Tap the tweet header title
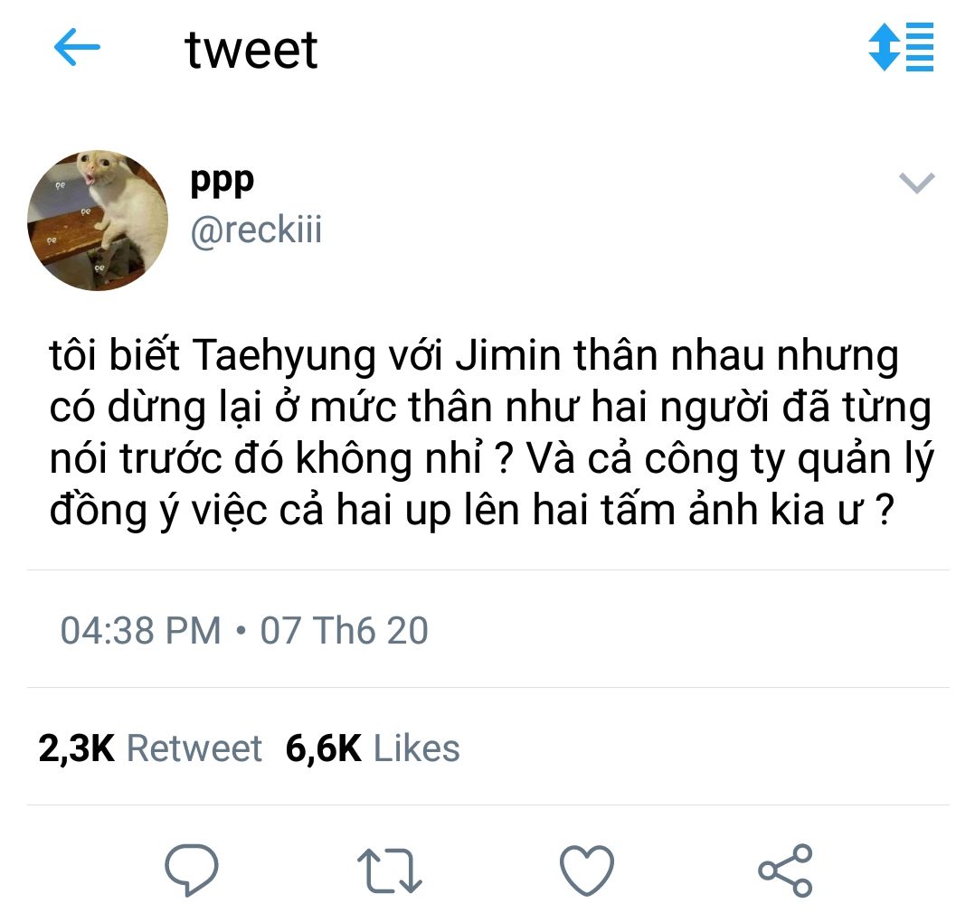This screenshot has width=975, height=922. coord(251,49)
